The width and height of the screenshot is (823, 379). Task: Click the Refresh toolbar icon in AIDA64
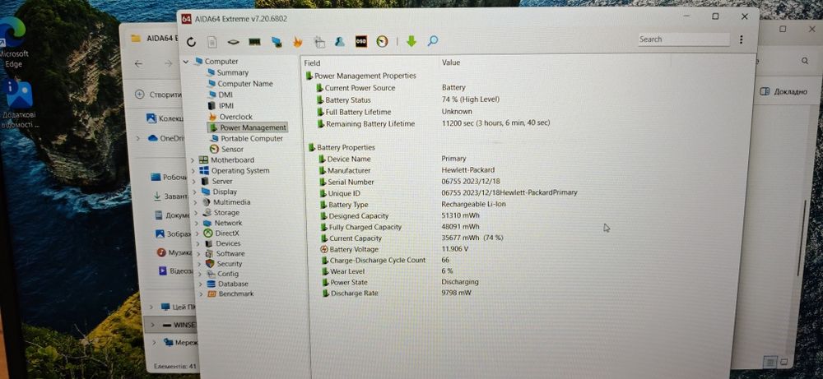click(x=192, y=41)
